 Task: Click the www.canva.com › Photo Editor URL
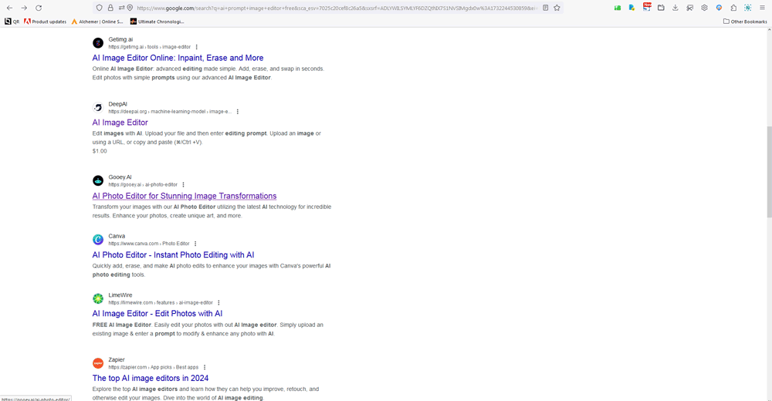149,244
